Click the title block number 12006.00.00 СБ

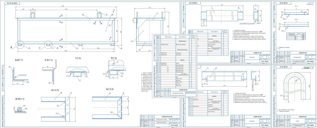tap(167, 117)
